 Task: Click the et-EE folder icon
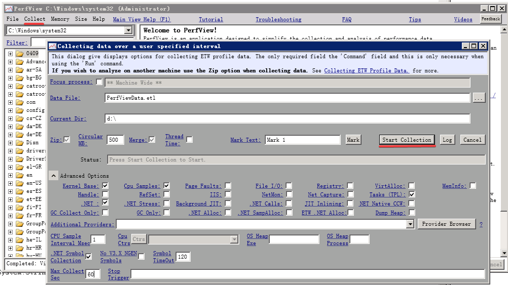(20, 199)
